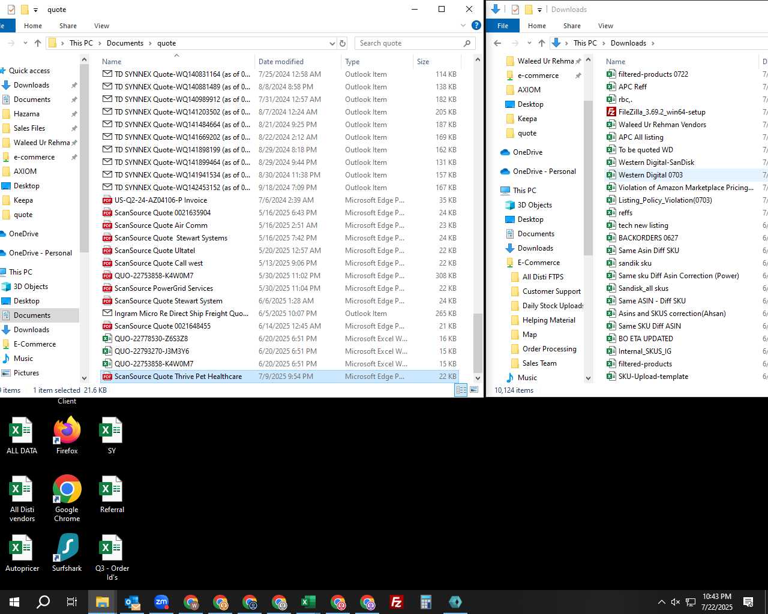Open recent locations dropdown in Downloads window
Image resolution: width=768 pixels, height=614 pixels.
click(529, 43)
